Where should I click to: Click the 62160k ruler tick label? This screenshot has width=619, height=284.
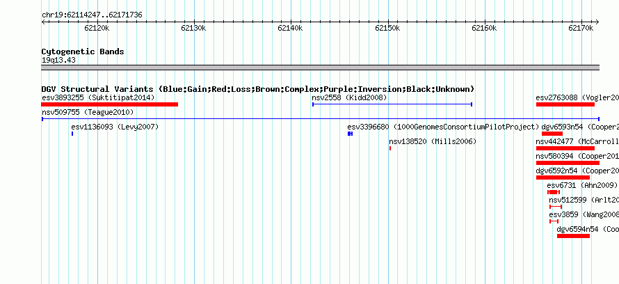pos(484,28)
